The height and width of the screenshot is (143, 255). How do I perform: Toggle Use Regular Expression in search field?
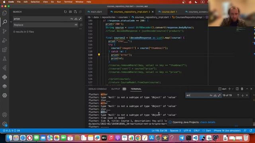coord(80,19)
